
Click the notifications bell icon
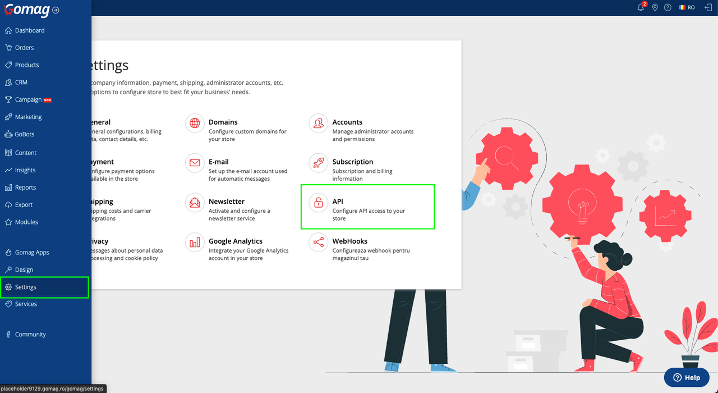tap(641, 8)
